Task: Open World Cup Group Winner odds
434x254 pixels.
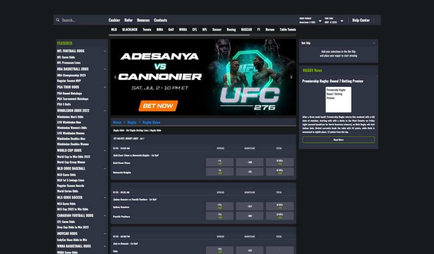Action: click(x=71, y=162)
